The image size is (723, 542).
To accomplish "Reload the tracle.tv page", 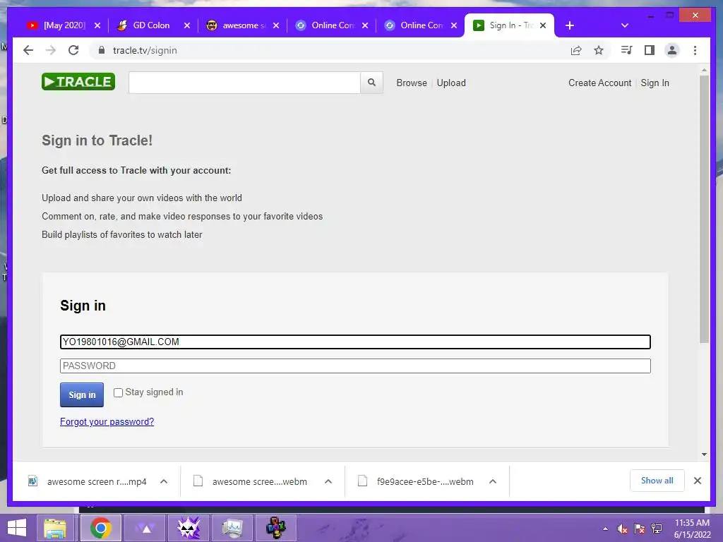I will [x=73, y=50].
